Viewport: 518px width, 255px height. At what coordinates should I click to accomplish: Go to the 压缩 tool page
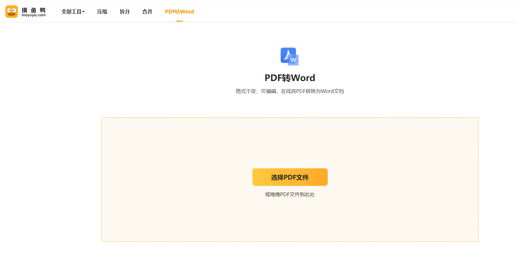pos(102,12)
